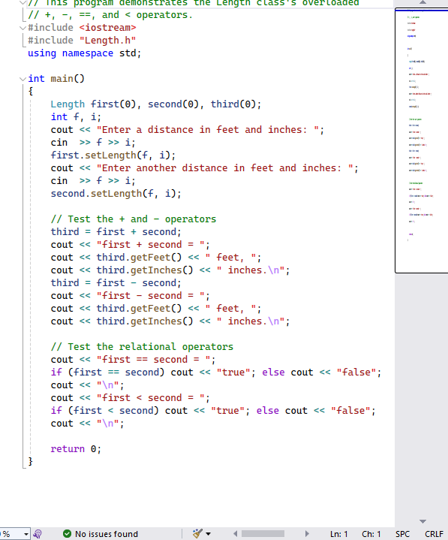Click the '// +, -, ==, and < operators.' comment
The image size is (448, 540).
tap(110, 15)
